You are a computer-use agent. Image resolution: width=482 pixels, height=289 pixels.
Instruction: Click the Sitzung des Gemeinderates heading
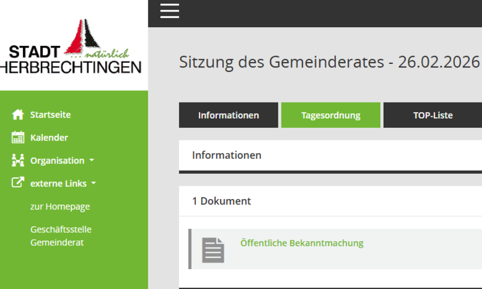tap(329, 62)
